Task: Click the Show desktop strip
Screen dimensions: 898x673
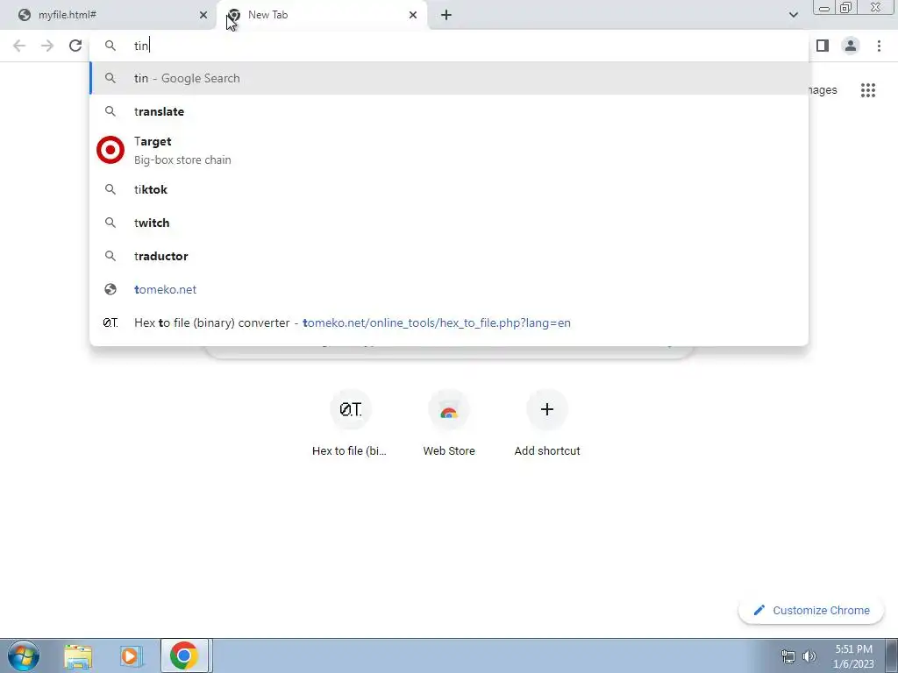Action: pyautogui.click(x=891, y=655)
